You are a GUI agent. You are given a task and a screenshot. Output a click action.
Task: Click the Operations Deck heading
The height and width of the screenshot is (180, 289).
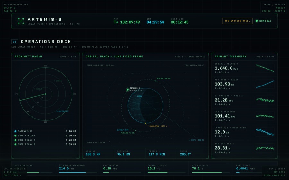pyautogui.click(x=46, y=42)
